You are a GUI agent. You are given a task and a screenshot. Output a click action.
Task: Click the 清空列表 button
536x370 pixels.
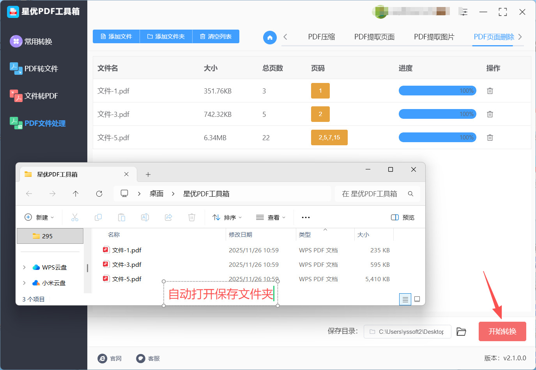pyautogui.click(x=216, y=37)
